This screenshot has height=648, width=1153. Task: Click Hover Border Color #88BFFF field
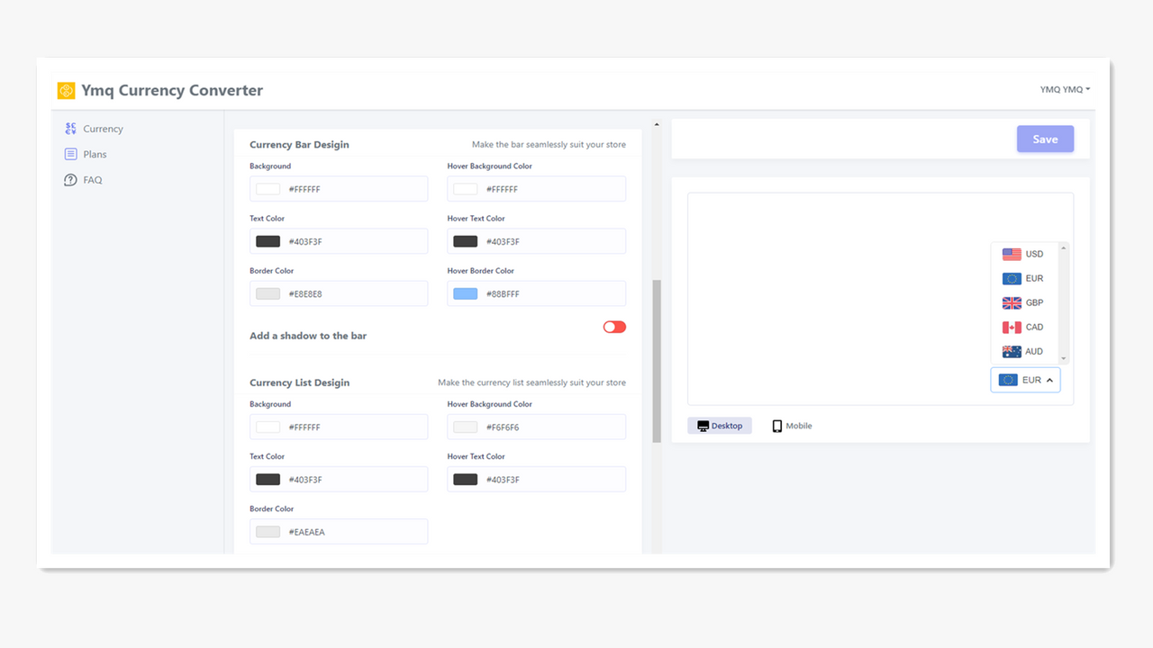[537, 293]
